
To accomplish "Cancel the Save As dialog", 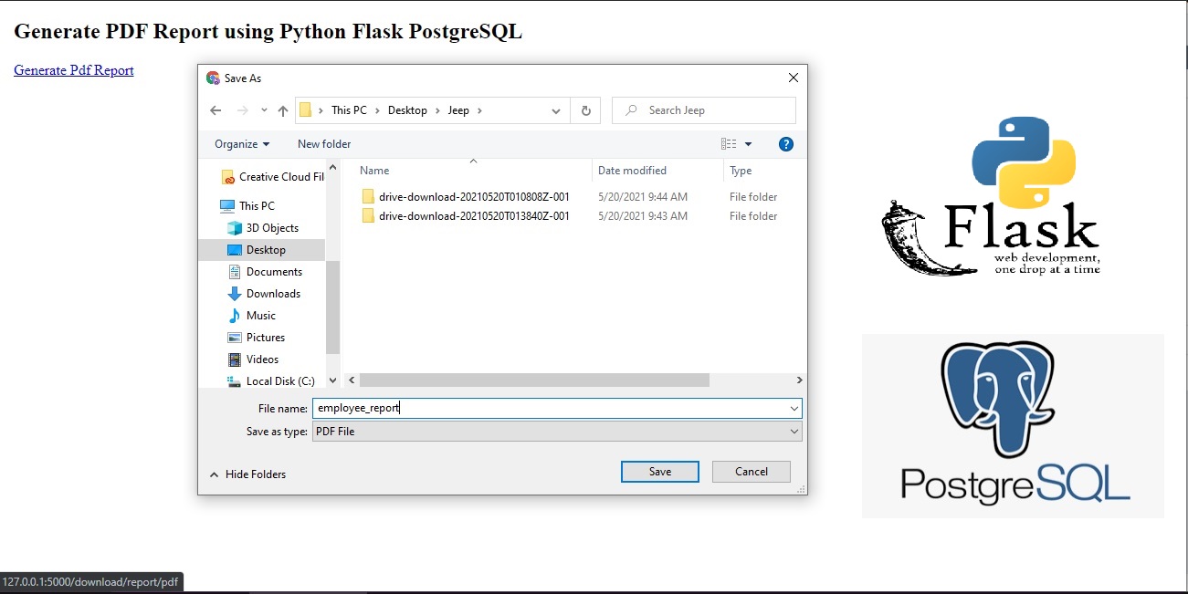I will [751, 471].
